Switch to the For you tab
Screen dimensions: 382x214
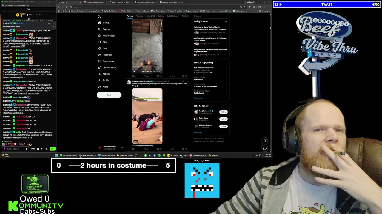point(130,16)
